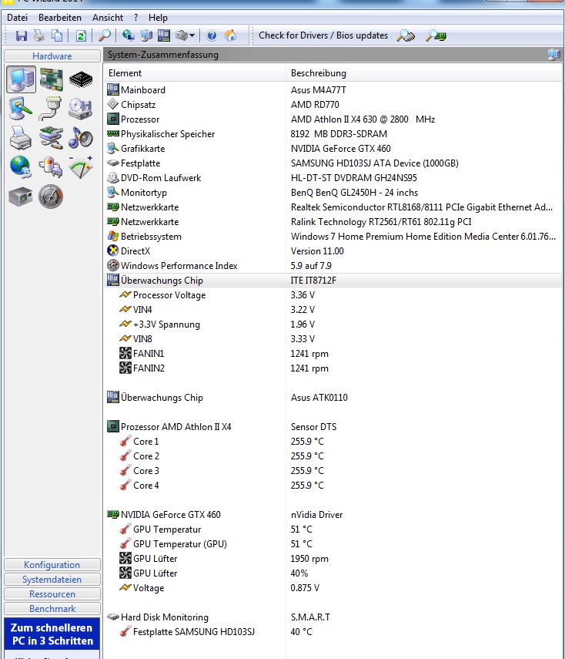Select the grey power supply box icon
This screenshot has height=659, width=565.
[x=21, y=197]
